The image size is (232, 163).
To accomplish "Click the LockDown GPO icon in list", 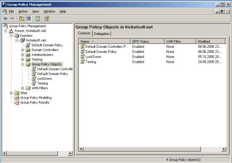I will tap(82, 57).
